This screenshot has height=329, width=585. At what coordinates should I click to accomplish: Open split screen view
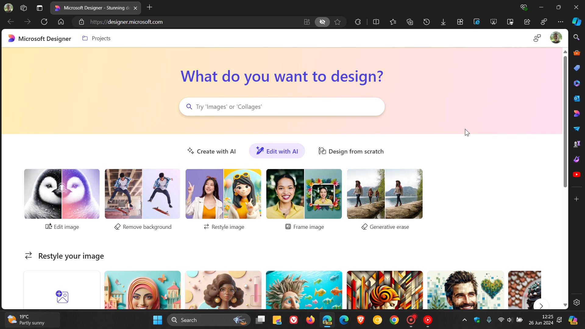376,22
